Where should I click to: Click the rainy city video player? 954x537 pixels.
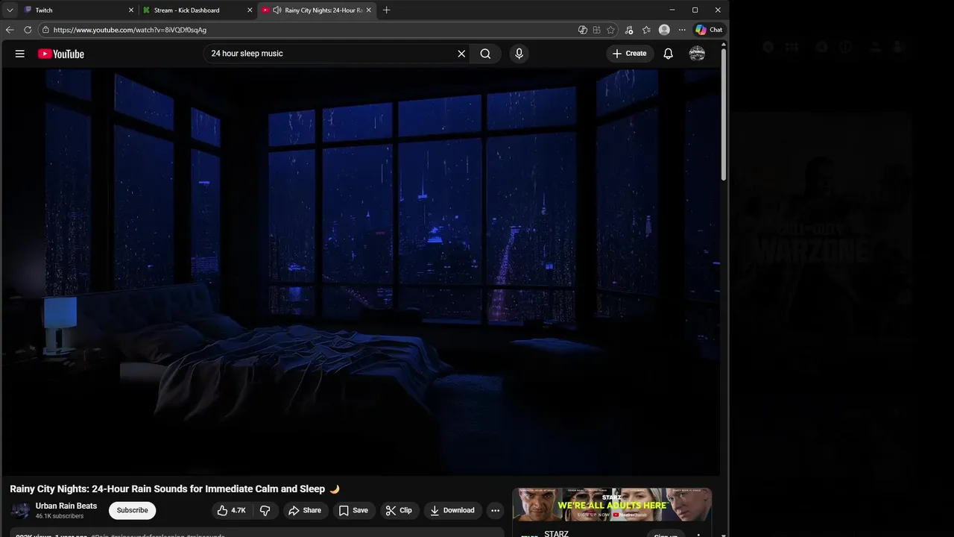click(361, 272)
